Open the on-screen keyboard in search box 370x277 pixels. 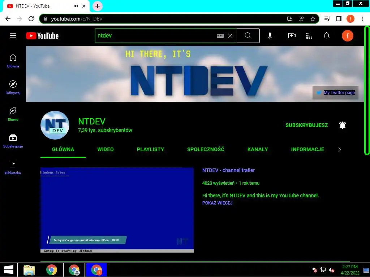tap(220, 36)
